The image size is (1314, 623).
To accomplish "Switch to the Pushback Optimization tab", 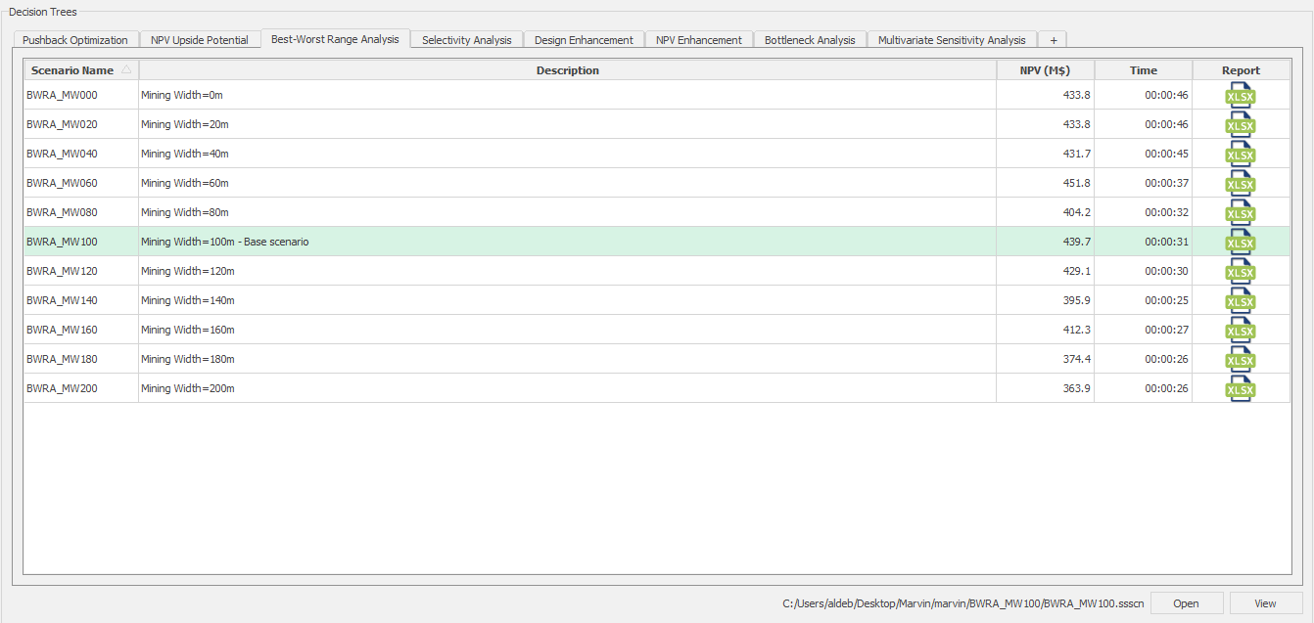I will (75, 40).
